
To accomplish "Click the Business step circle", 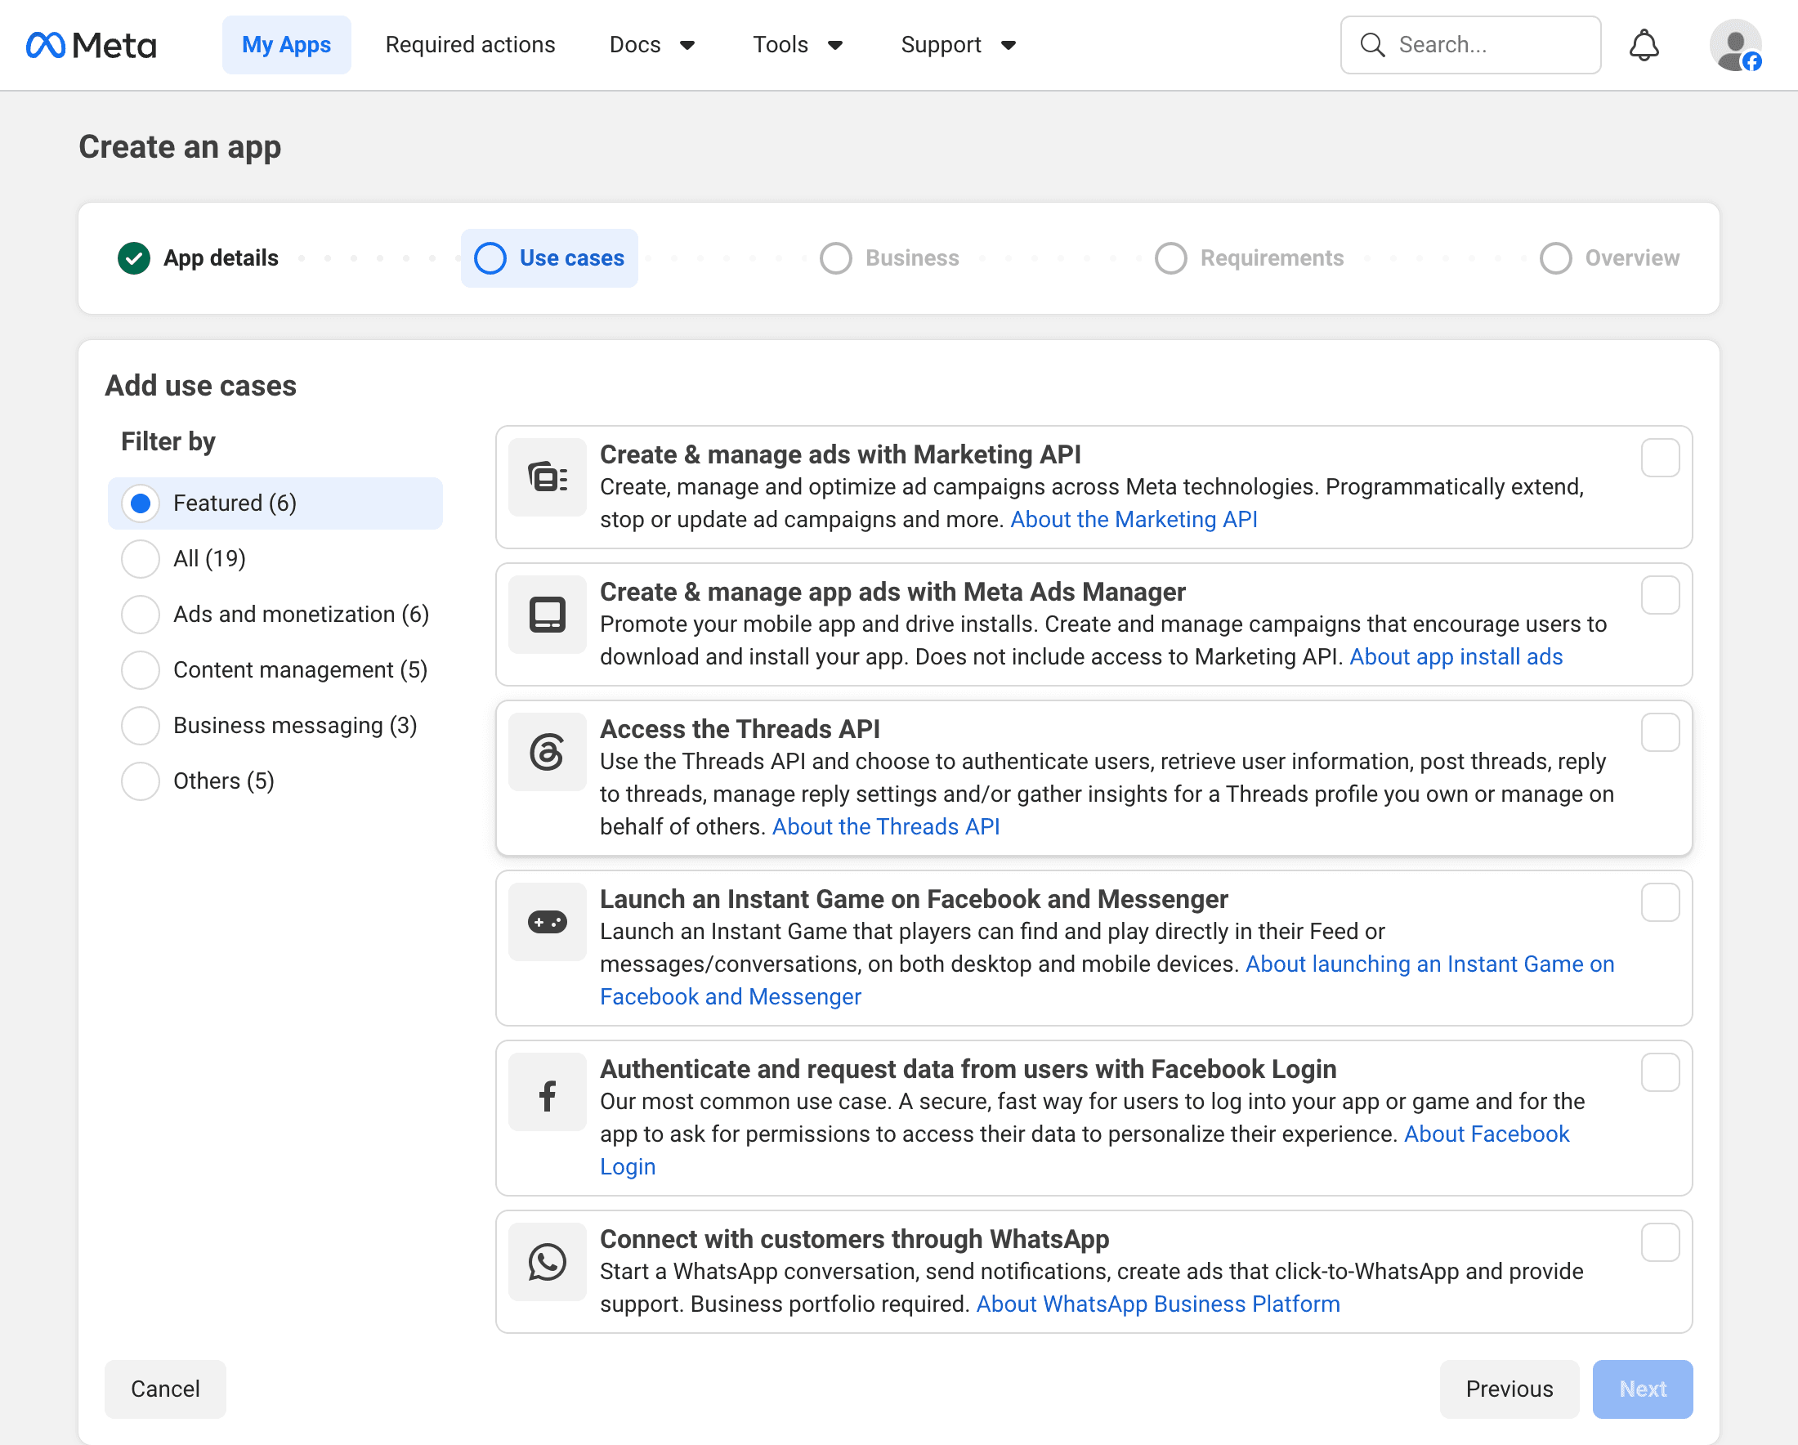I will coord(835,258).
